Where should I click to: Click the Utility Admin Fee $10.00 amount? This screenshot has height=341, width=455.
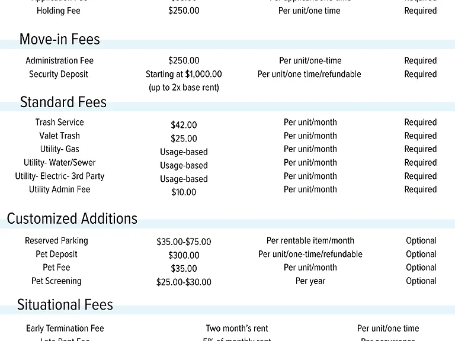pos(184,192)
